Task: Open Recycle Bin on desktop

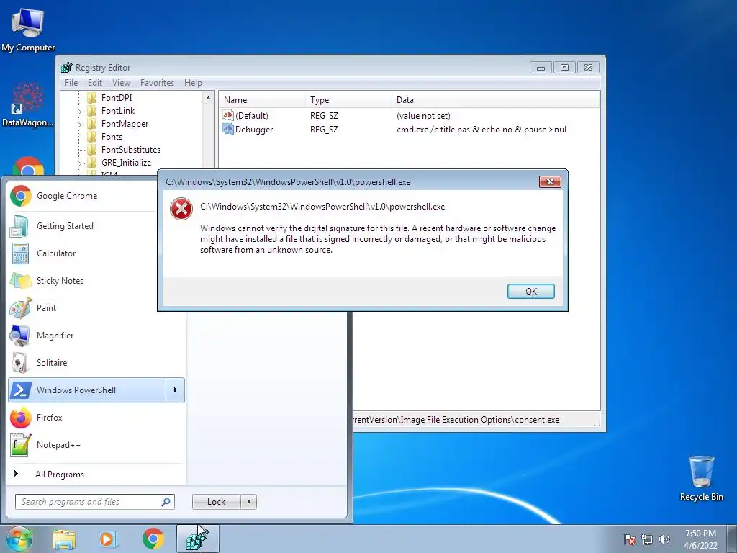Action: click(701, 478)
